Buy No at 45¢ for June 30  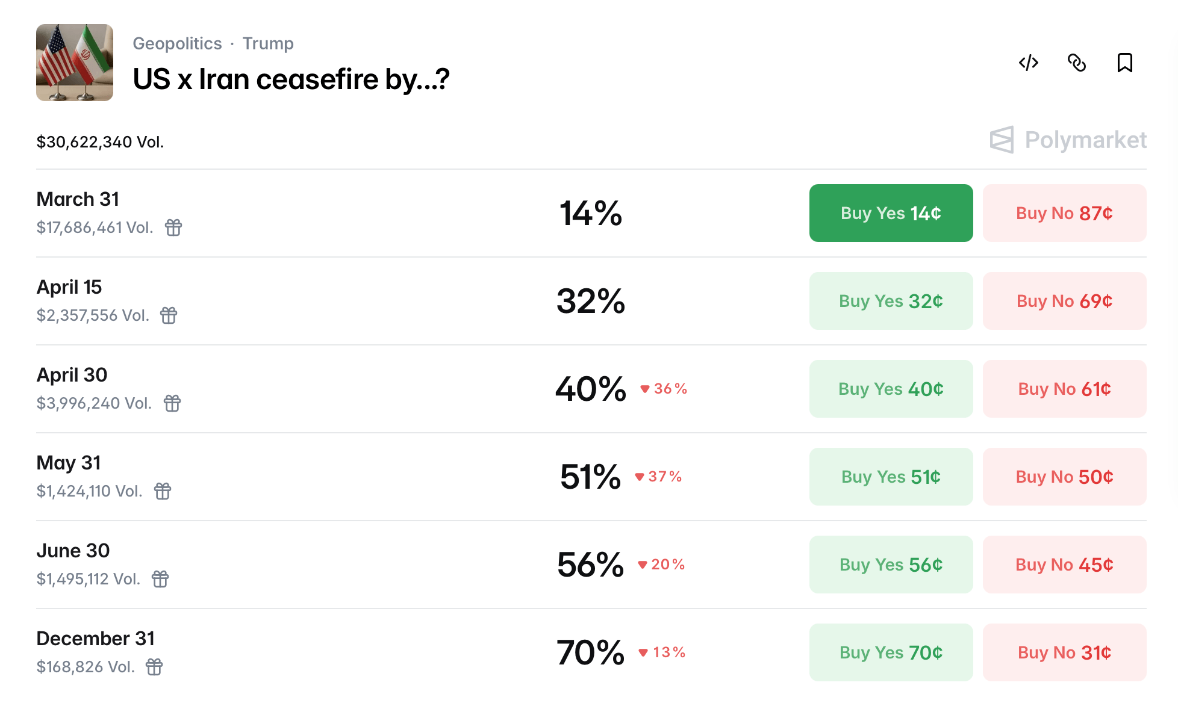coord(1064,565)
